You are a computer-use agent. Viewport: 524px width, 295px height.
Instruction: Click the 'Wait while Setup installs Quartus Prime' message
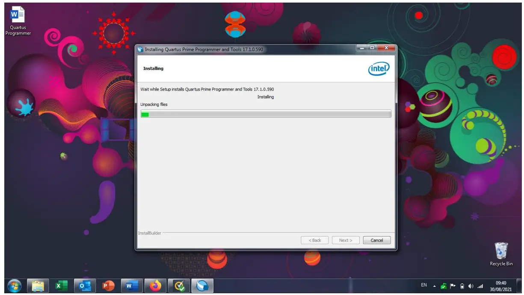[207, 89]
